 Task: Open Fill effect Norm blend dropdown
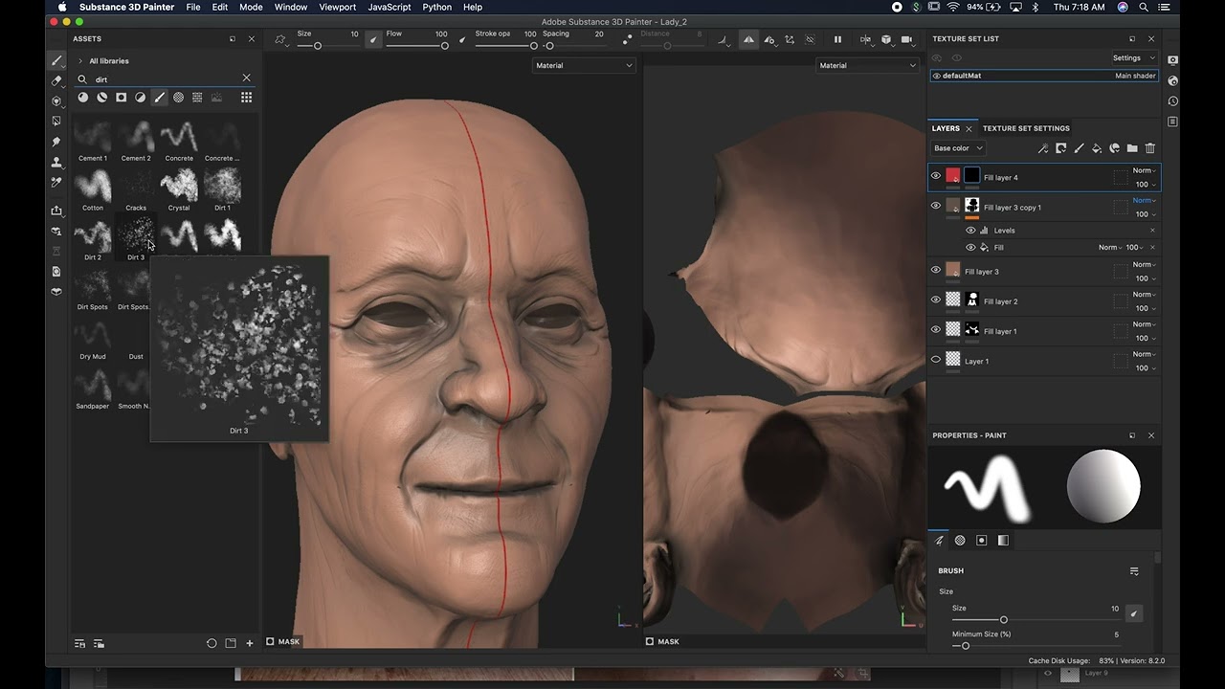(x=1110, y=247)
